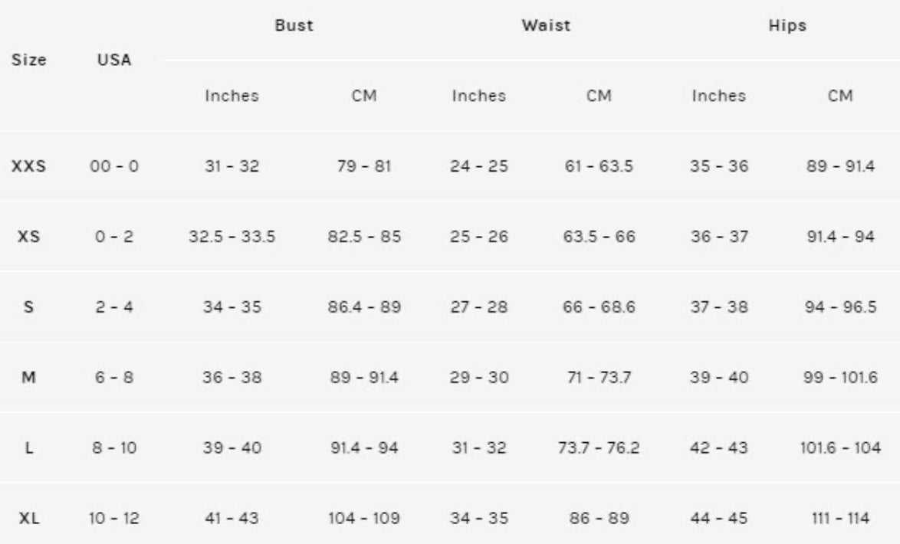Click the XL size row label
Viewport: 900px width, 544px height.
[x=28, y=518]
